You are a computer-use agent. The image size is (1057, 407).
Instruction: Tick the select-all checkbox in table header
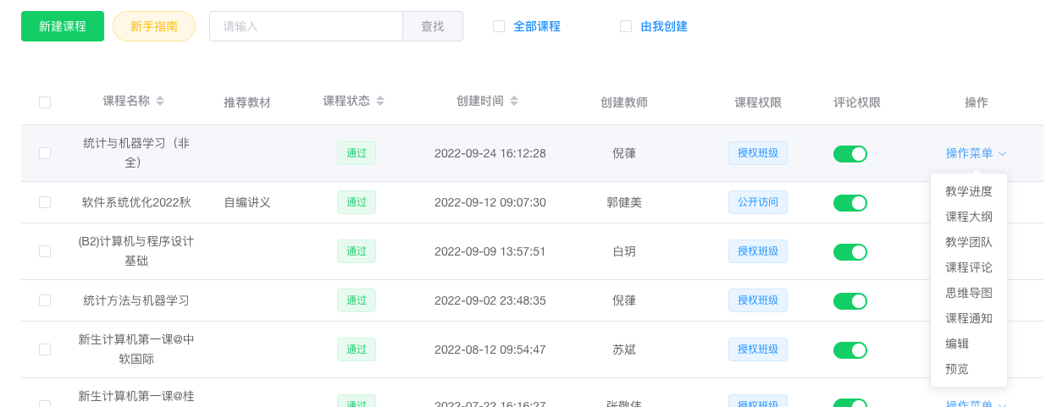click(x=45, y=102)
